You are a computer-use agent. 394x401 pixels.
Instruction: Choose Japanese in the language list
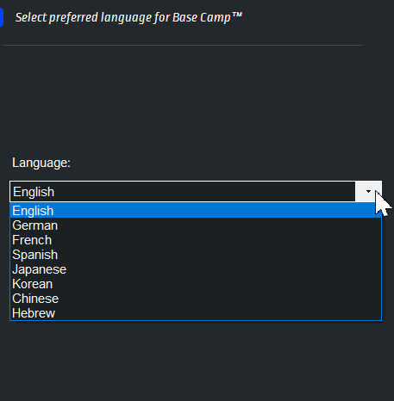click(x=196, y=269)
